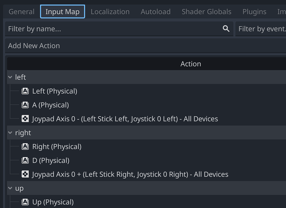The width and height of the screenshot is (286, 208).
Task: Click the Add New Action field
Action: [x=140, y=46]
